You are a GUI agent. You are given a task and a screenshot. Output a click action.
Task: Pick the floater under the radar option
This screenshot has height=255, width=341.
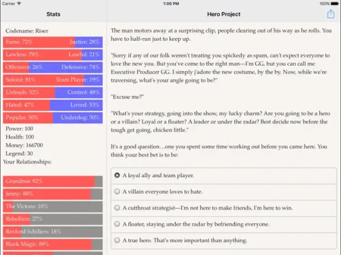pos(117,224)
